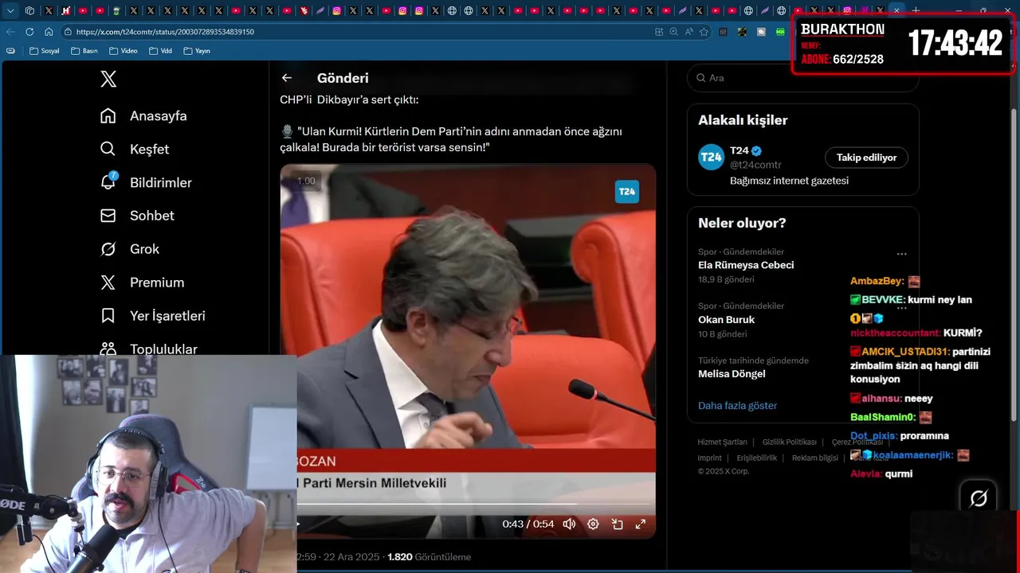
Task: Add page to favorites star
Action: pos(704,32)
